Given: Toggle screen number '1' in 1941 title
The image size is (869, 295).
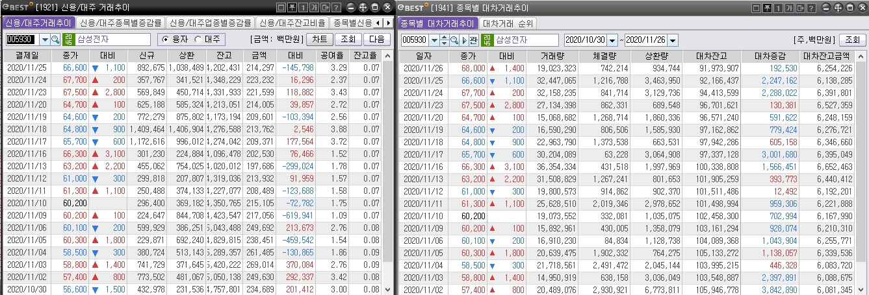Looking at the screenshot, I should tap(778, 8).
